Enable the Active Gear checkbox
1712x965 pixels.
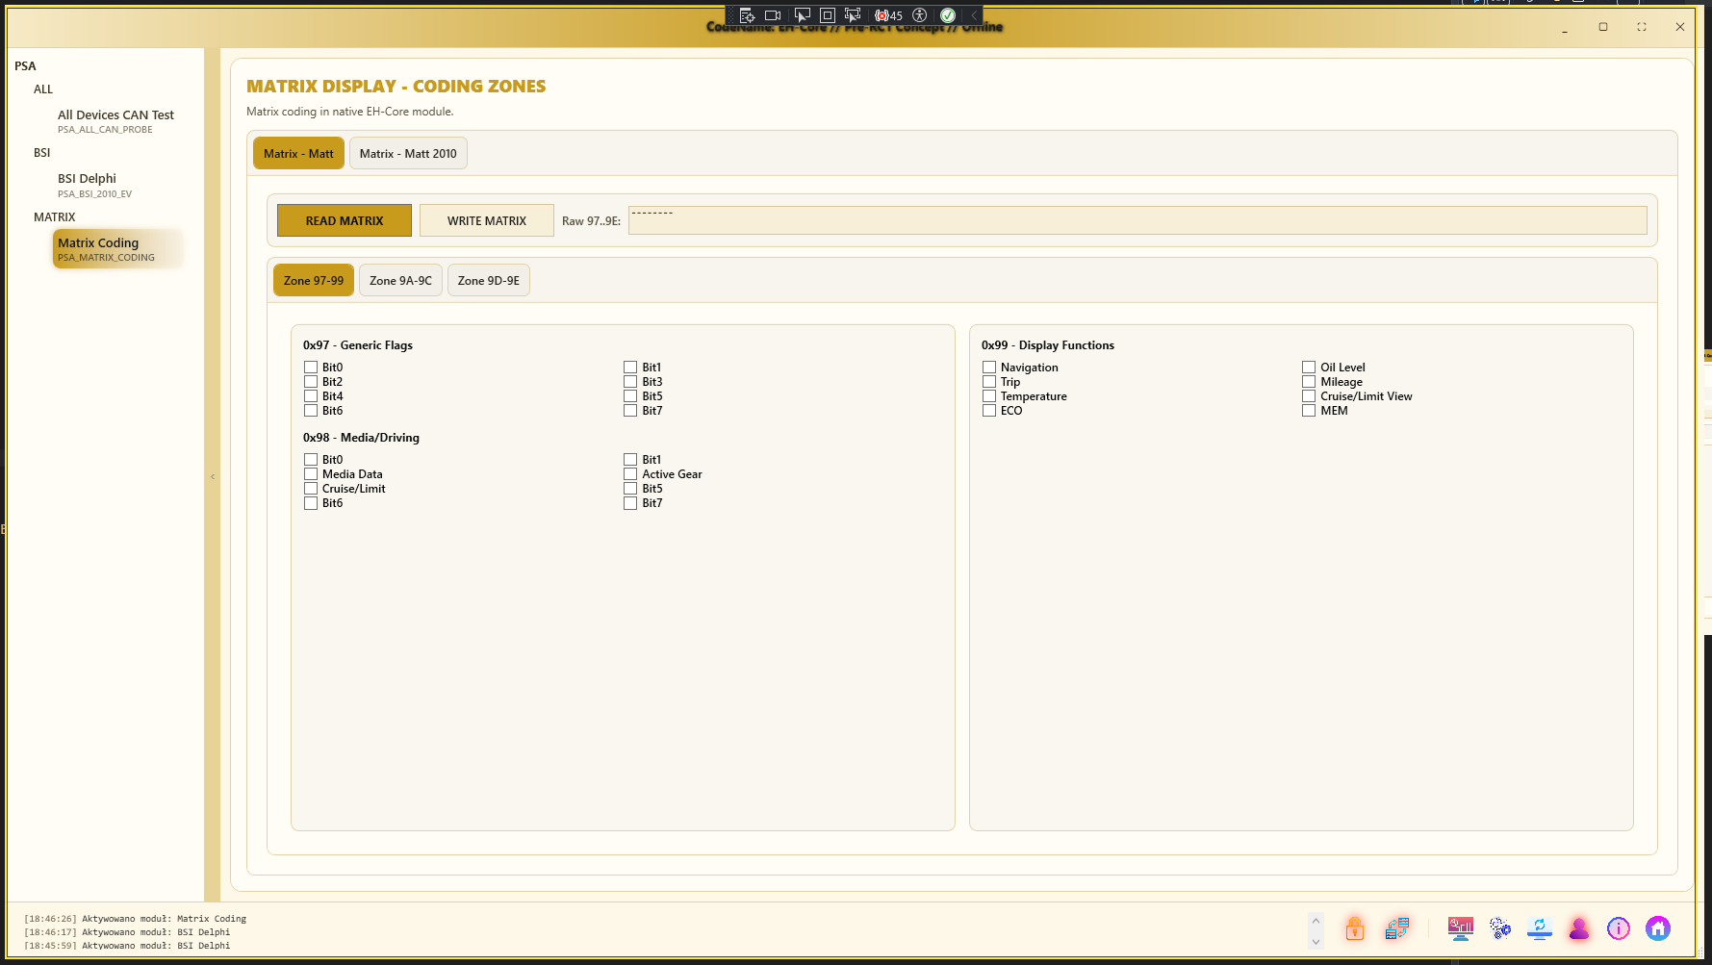tap(630, 474)
